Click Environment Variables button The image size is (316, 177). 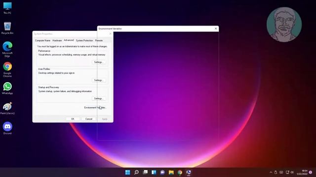click(95, 108)
